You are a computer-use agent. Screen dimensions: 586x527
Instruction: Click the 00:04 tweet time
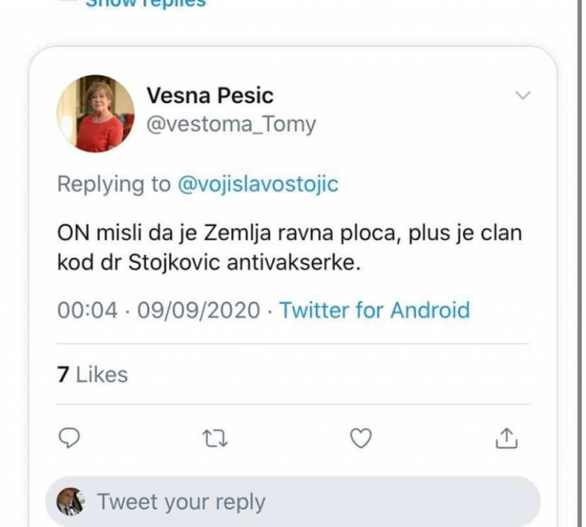(87, 309)
